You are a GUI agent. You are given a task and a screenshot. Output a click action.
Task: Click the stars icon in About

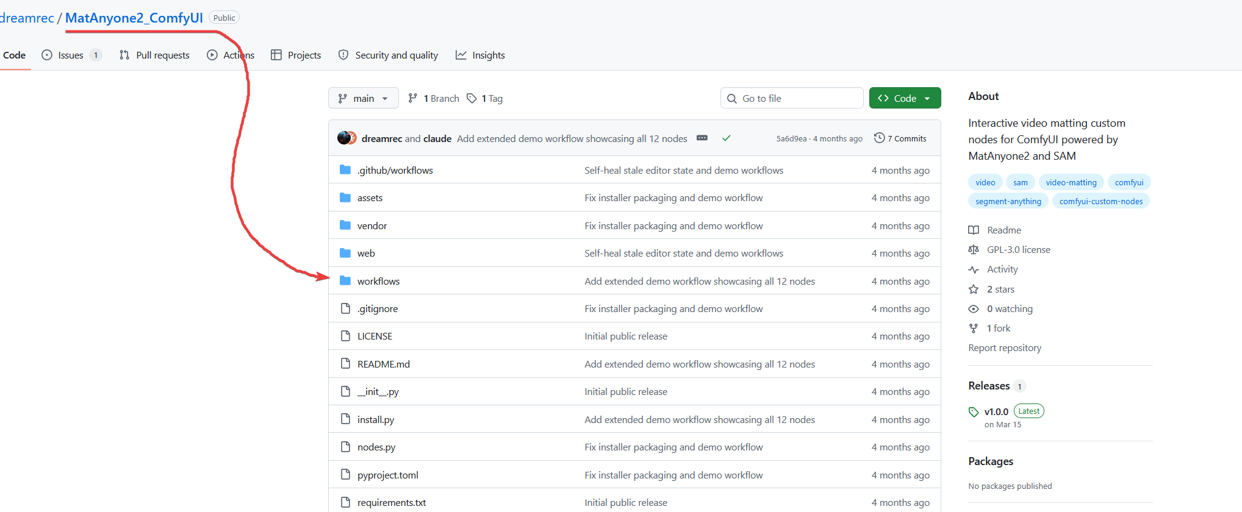point(974,289)
